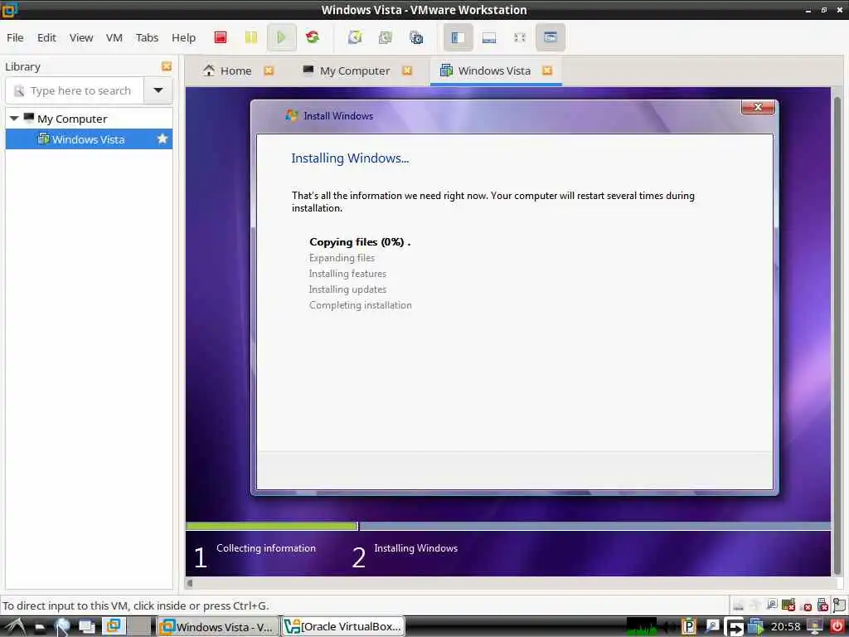Click the full screen mode toolbar icon
The image size is (849, 637).
coord(520,37)
